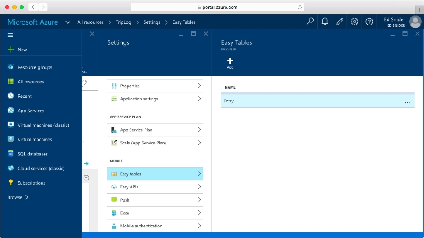
Task: Click the Properties bars icon
Action: point(114,86)
